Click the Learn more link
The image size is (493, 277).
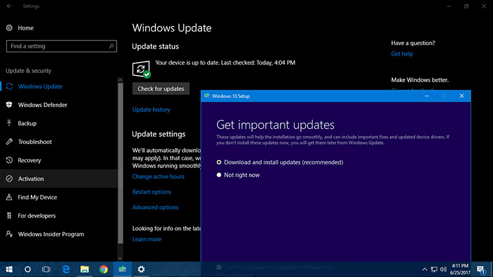(147, 239)
